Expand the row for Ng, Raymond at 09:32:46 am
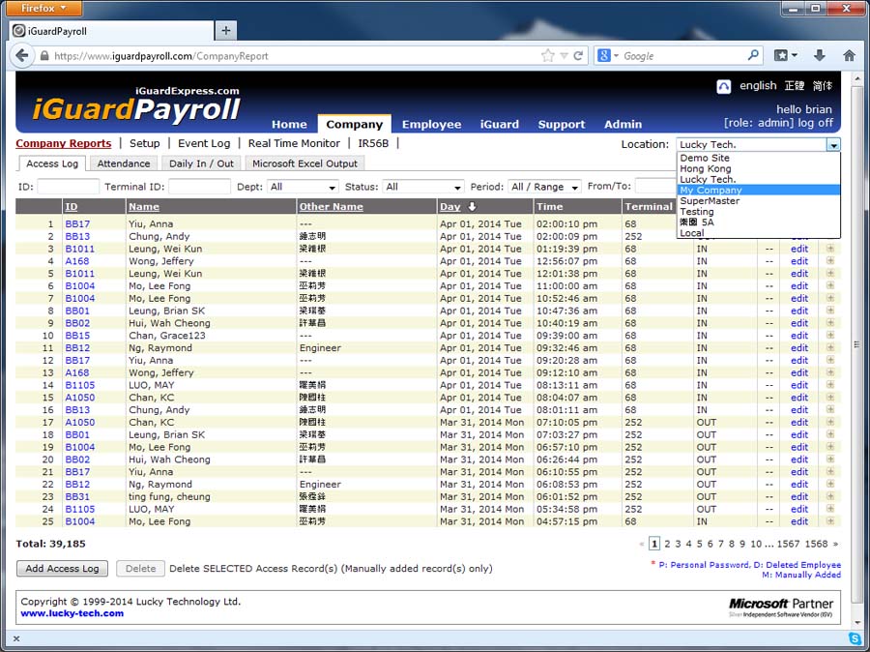The image size is (870, 652). [x=830, y=347]
